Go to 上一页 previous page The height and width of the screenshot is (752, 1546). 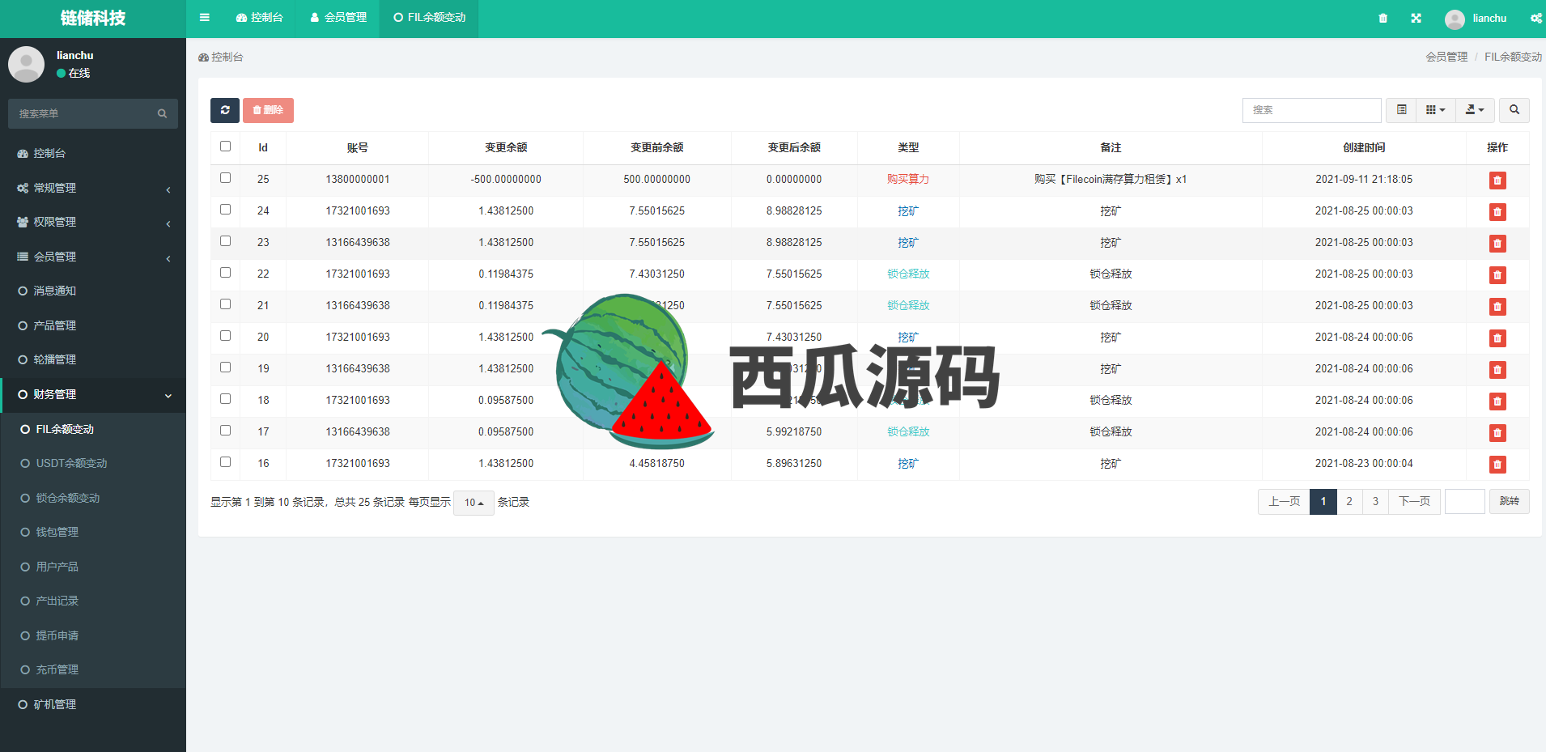point(1284,502)
